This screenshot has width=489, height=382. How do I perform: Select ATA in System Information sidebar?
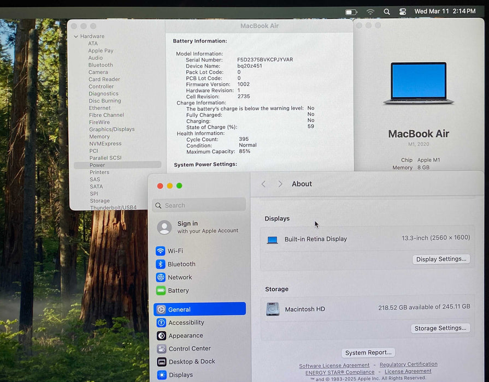pyautogui.click(x=93, y=43)
